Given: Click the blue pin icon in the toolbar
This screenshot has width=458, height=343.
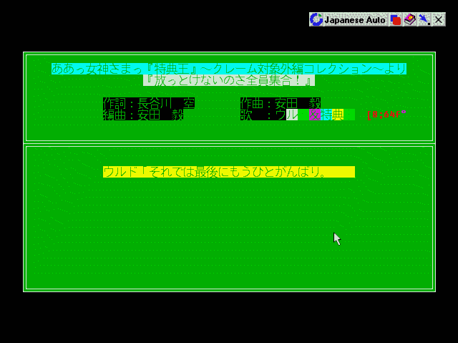Looking at the screenshot, I should click(x=424, y=19).
